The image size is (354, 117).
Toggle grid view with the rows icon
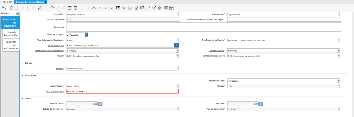click(70, 8)
